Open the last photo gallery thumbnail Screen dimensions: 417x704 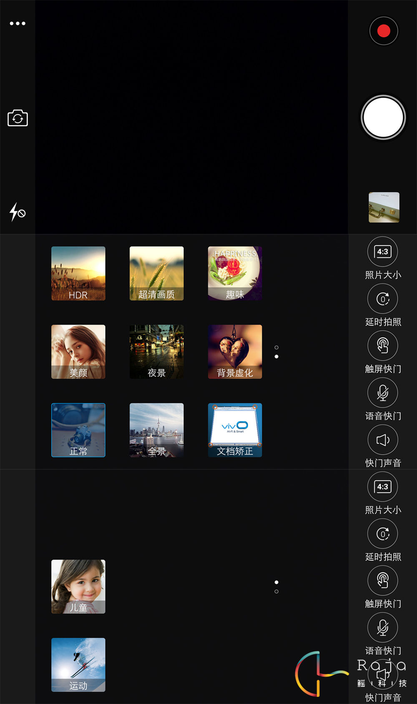coord(384,207)
